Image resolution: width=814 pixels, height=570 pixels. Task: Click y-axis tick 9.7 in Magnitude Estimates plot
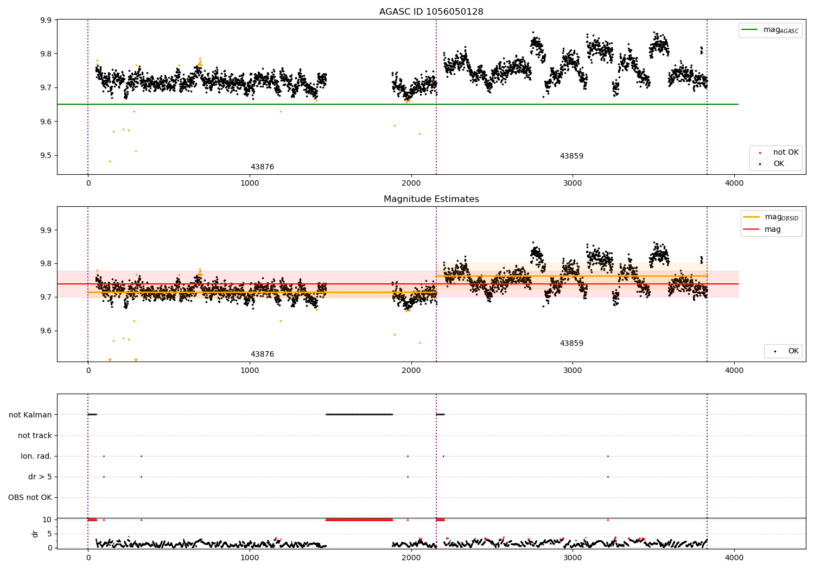pos(46,297)
